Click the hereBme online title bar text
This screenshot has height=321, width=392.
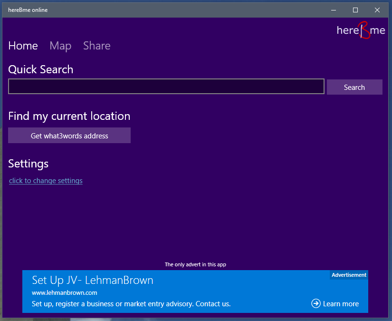pos(28,10)
